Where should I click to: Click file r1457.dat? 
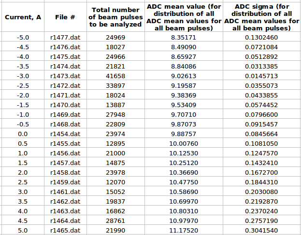(x=65, y=163)
